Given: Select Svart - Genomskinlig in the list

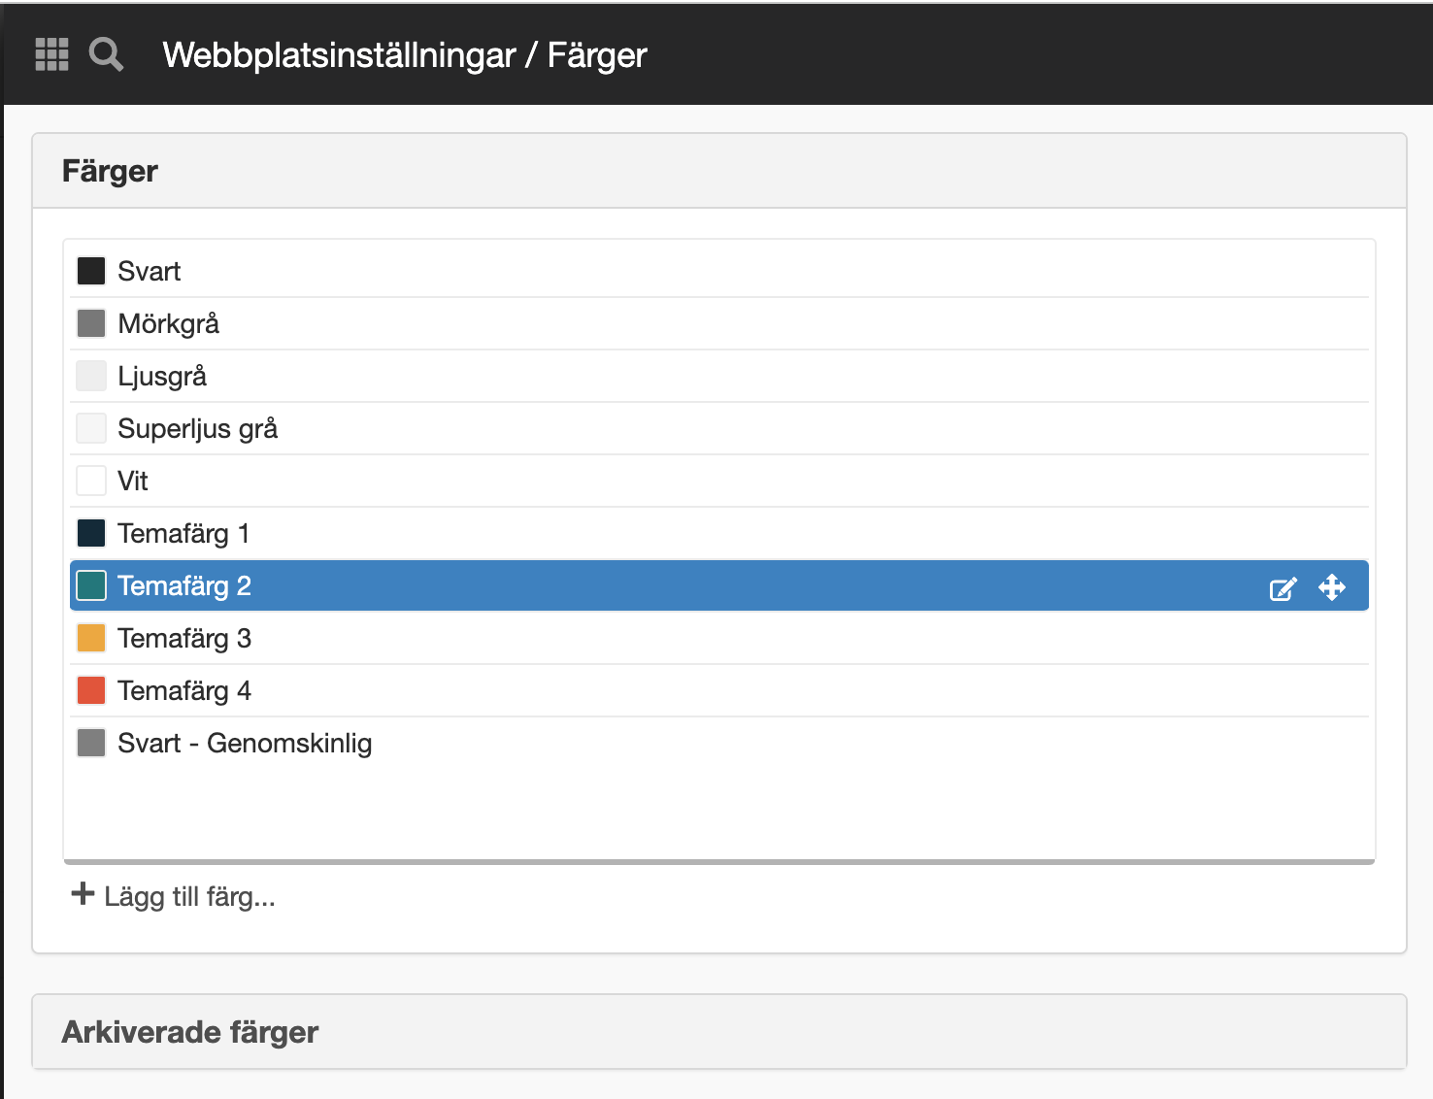Looking at the screenshot, I should pyautogui.click(x=719, y=743).
